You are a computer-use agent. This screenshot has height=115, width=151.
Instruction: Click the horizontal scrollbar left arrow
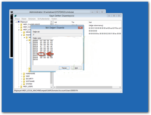click(x=55, y=87)
